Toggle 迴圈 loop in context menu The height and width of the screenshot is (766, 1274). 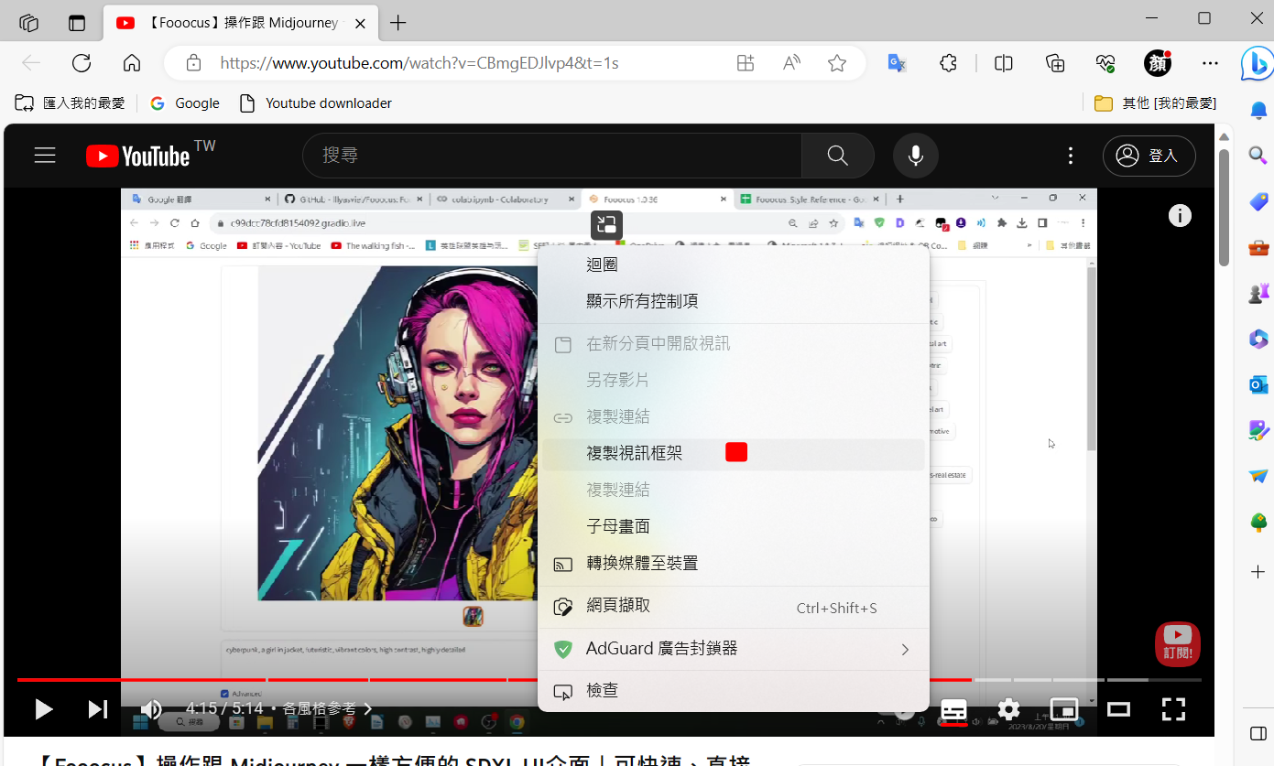734,264
